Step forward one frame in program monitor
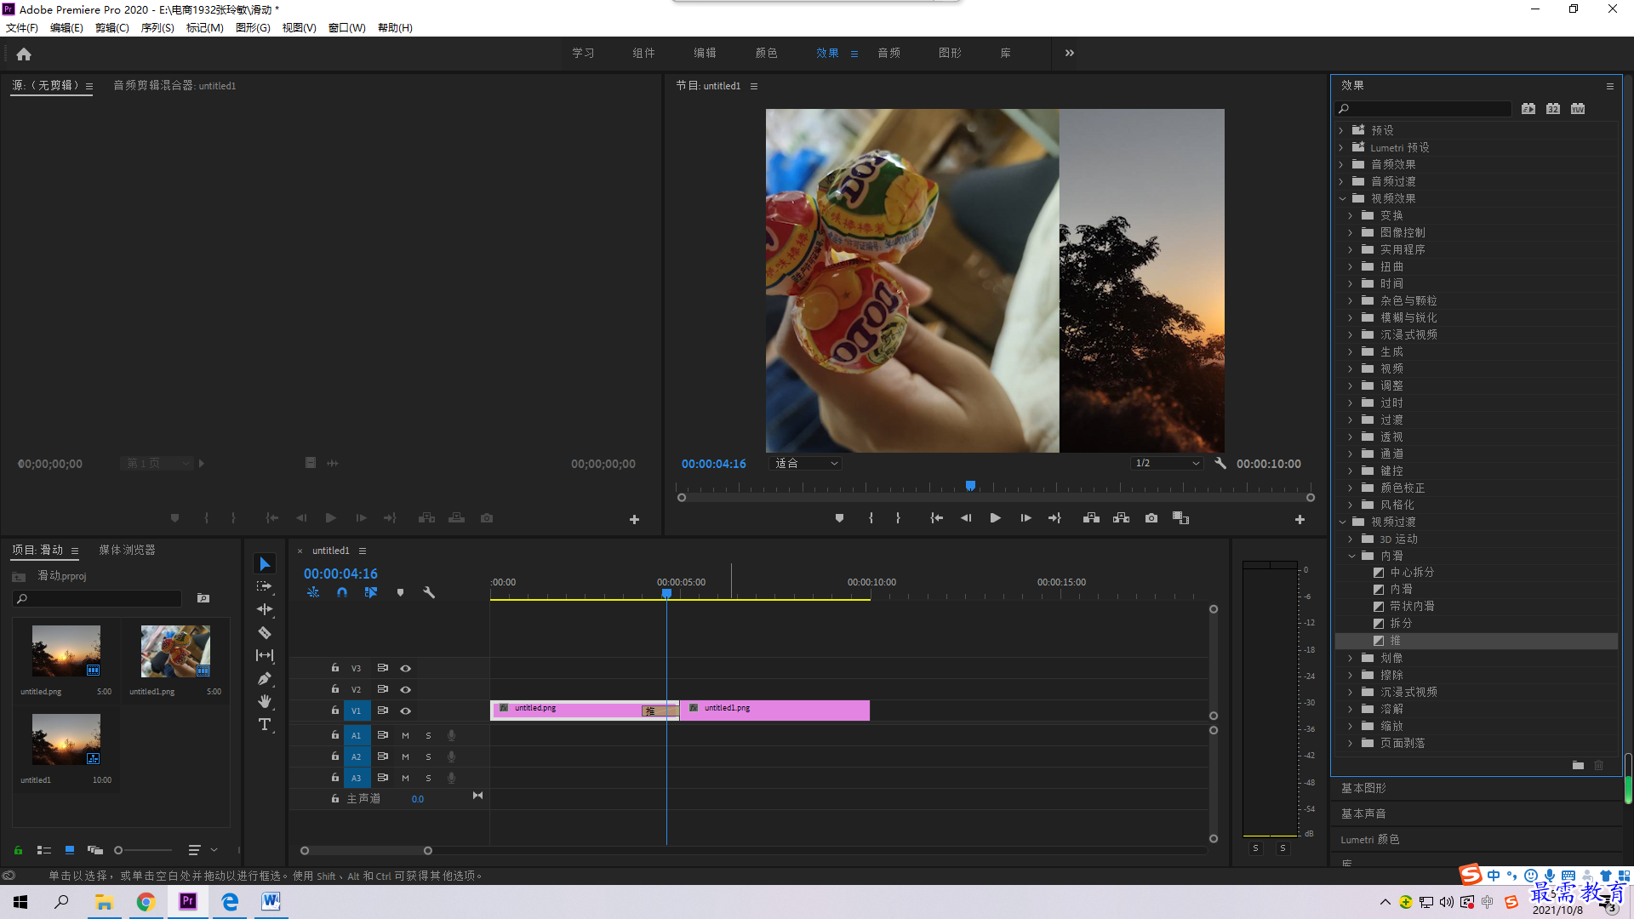Viewport: 1634px width, 919px height. 1026,518
